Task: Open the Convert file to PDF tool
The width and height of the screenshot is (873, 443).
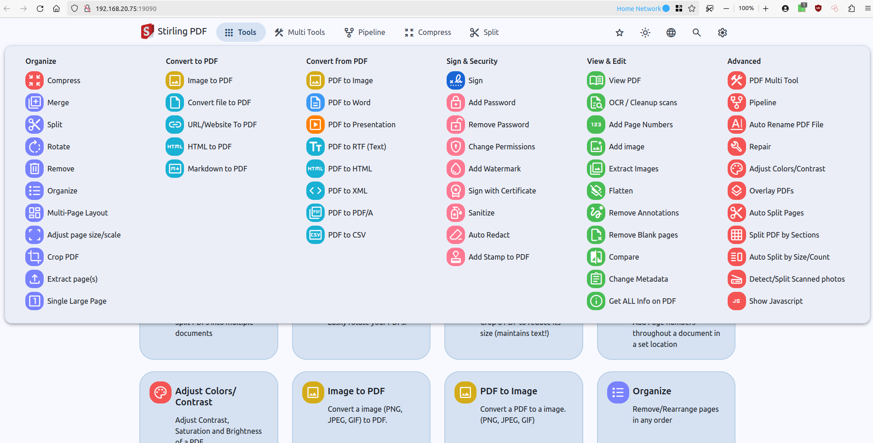Action: pos(208,102)
